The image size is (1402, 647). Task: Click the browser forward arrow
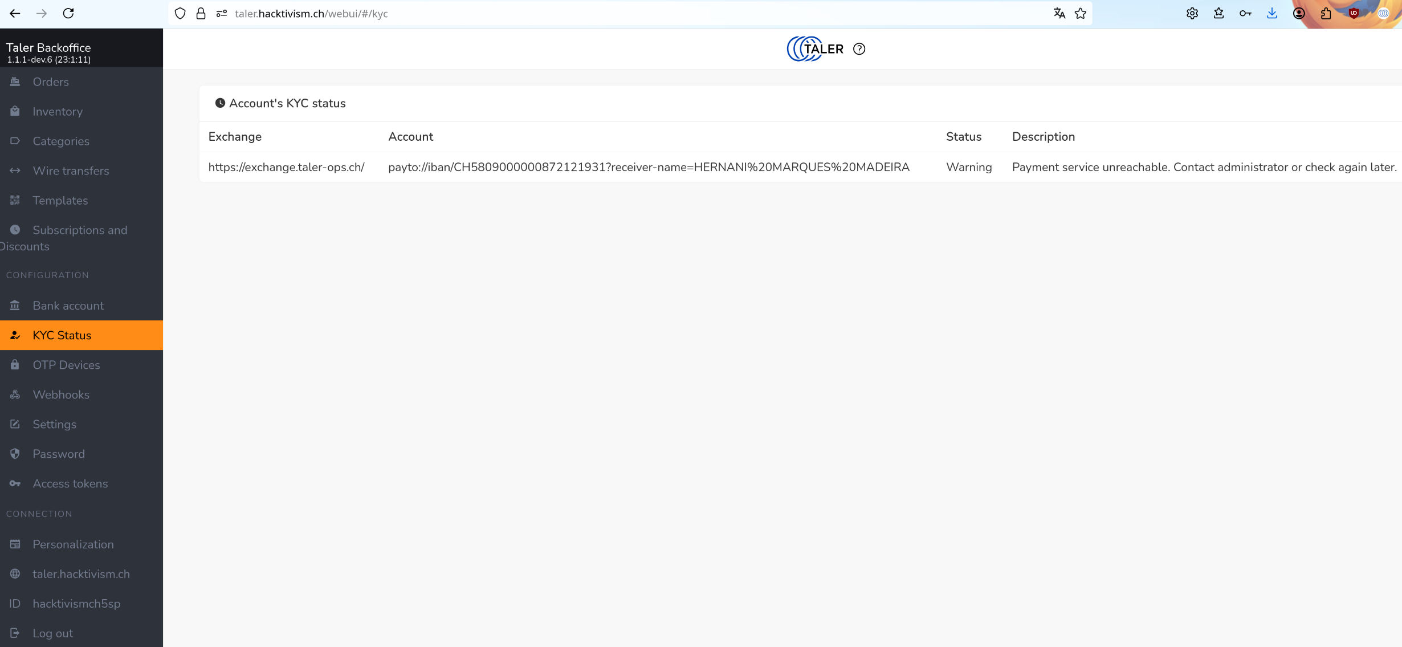click(x=42, y=13)
